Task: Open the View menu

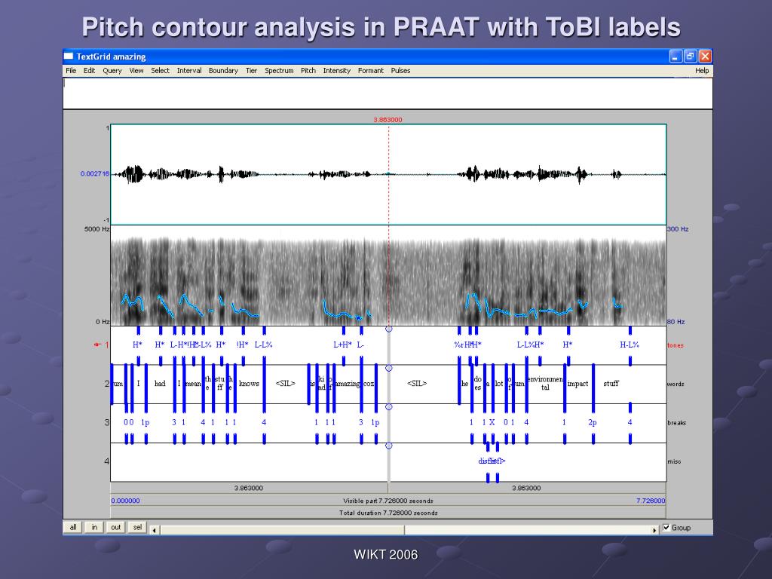Action: (x=136, y=70)
